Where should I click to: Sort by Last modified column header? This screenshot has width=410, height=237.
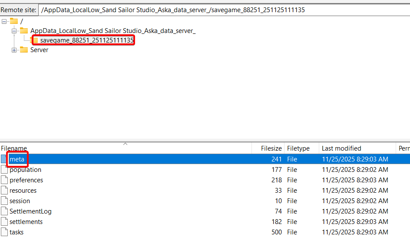[x=341, y=148]
